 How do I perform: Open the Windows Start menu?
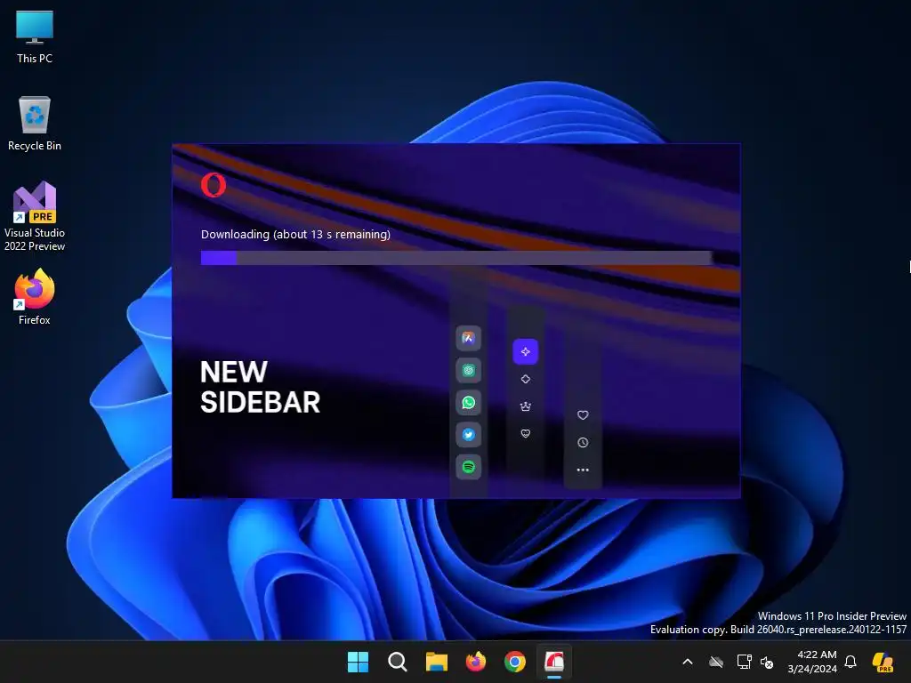pyautogui.click(x=358, y=662)
